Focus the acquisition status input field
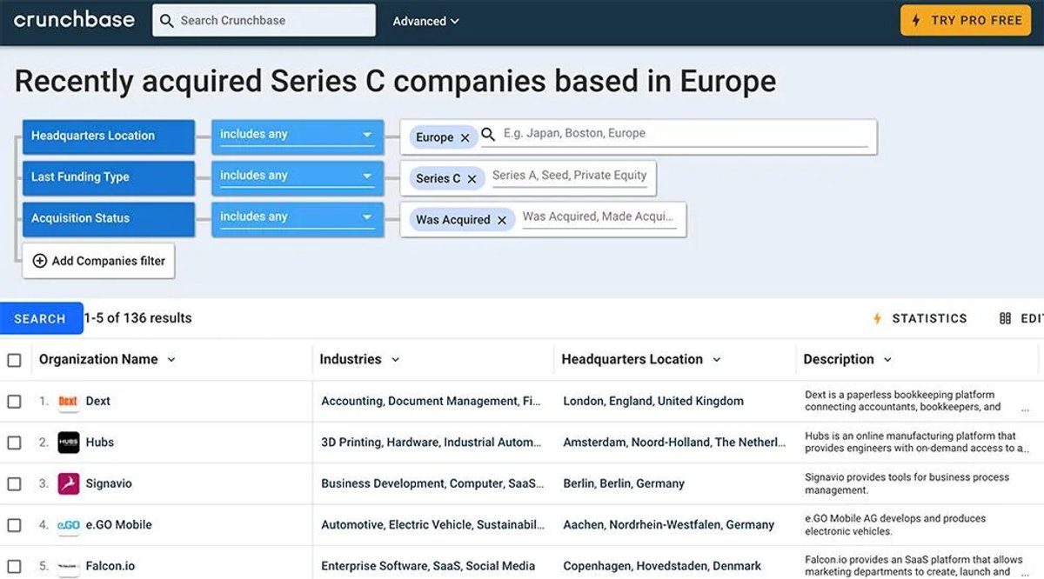 599,217
